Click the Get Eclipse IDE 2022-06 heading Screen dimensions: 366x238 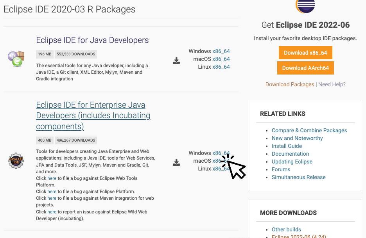305,25
